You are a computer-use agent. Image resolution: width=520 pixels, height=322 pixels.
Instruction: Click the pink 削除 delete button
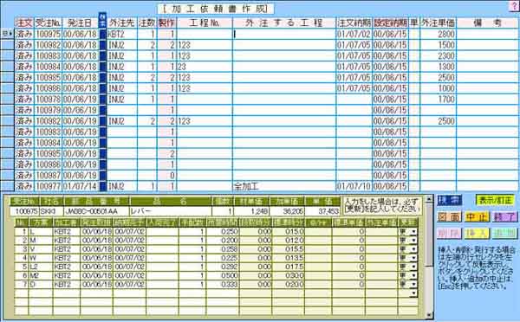[449, 233]
